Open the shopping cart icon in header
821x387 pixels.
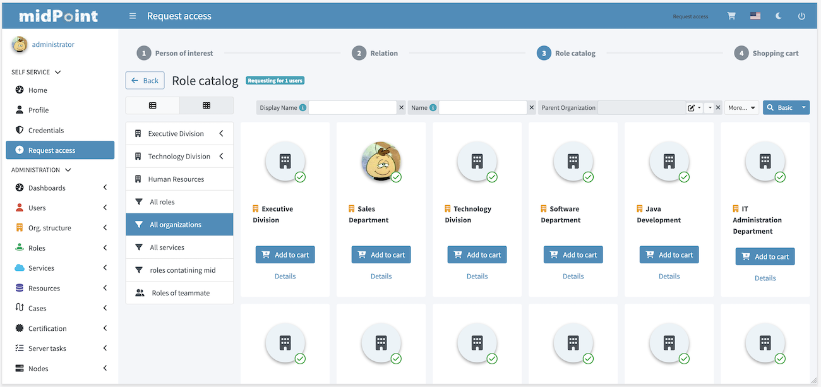tap(731, 16)
